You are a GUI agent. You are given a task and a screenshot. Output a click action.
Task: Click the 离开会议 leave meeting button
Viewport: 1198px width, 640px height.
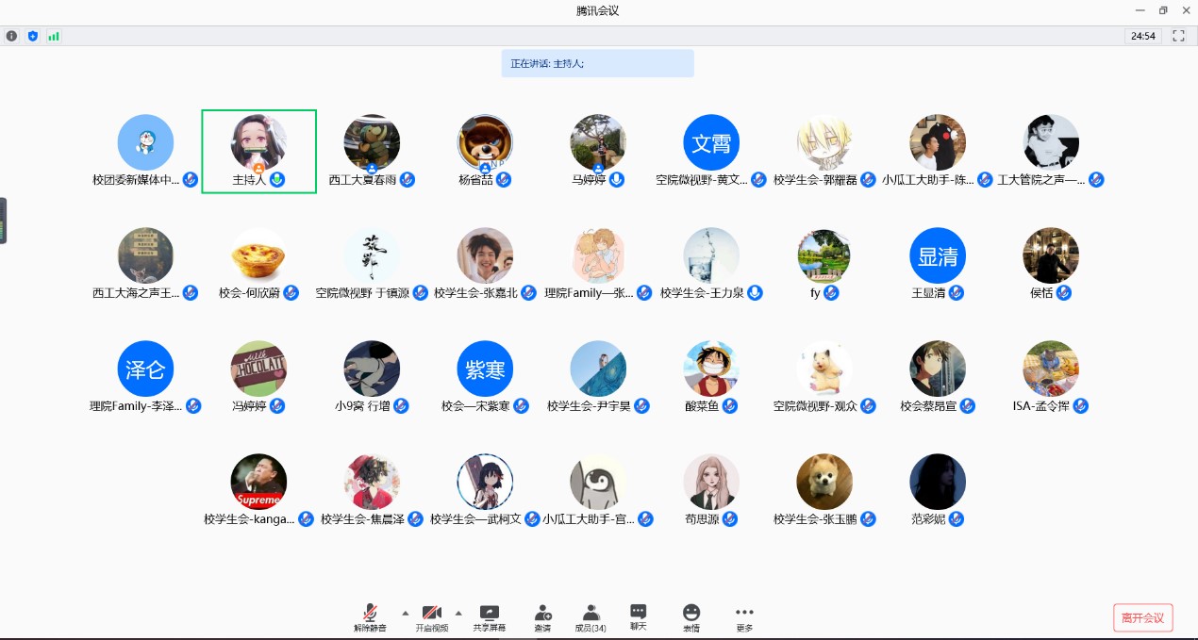pos(1142,618)
